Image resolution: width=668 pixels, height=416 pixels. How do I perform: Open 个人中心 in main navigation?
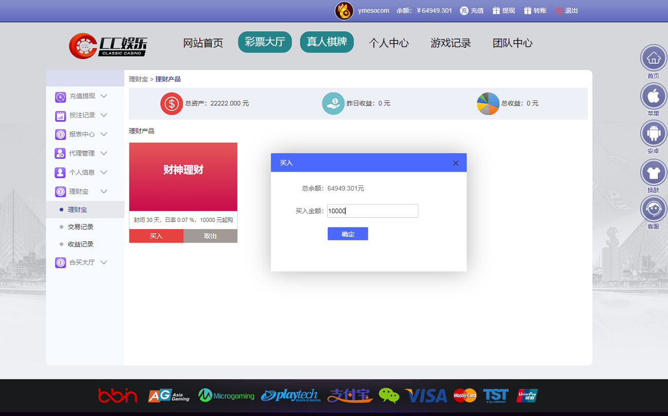389,43
